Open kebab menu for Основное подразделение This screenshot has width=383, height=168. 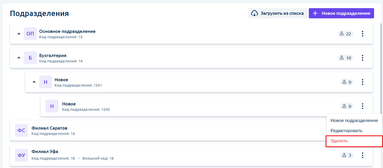362,34
